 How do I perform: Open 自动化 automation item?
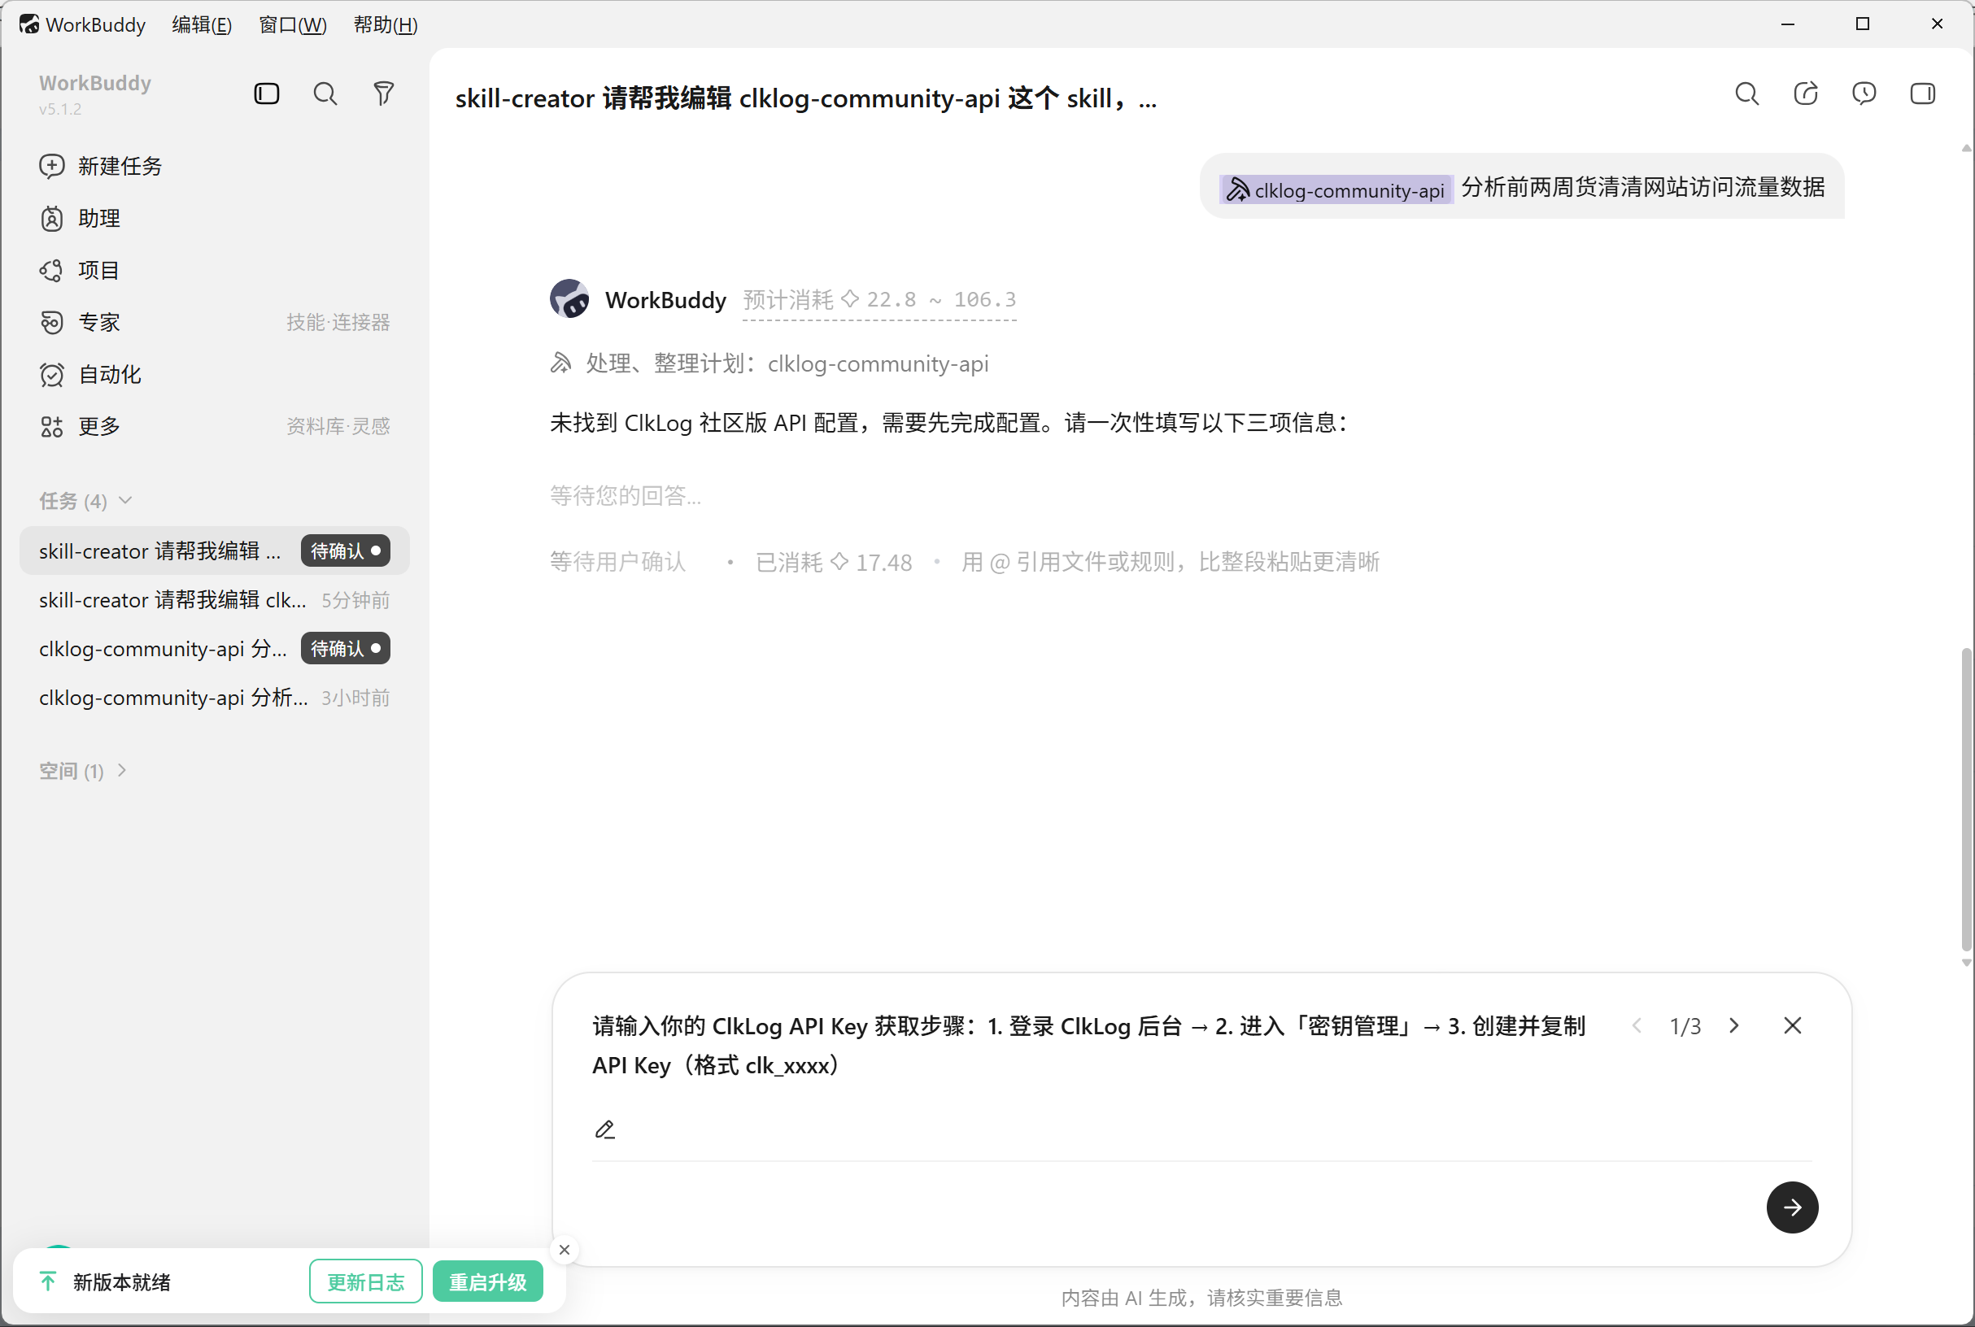[x=214, y=374]
